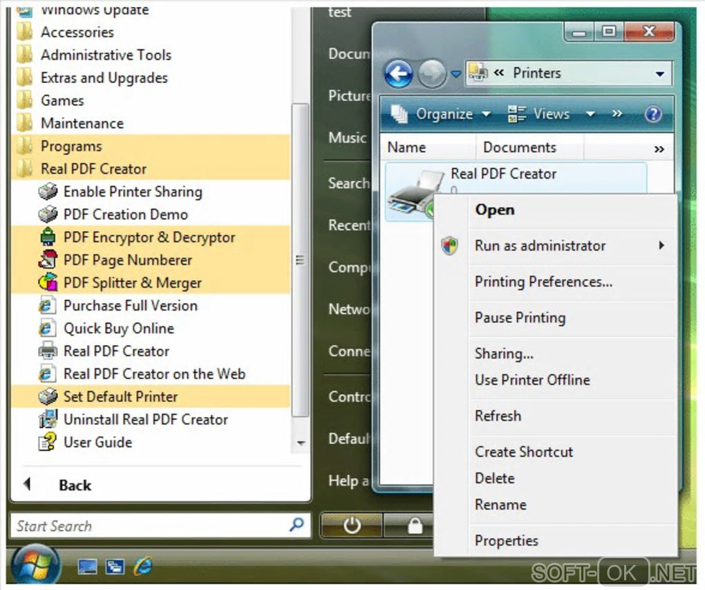Screen dimensions: 705x590
Task: Click Back in the Start menu
Action: point(75,485)
